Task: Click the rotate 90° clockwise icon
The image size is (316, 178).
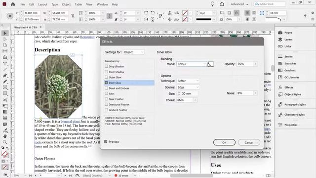Action: 146,13
